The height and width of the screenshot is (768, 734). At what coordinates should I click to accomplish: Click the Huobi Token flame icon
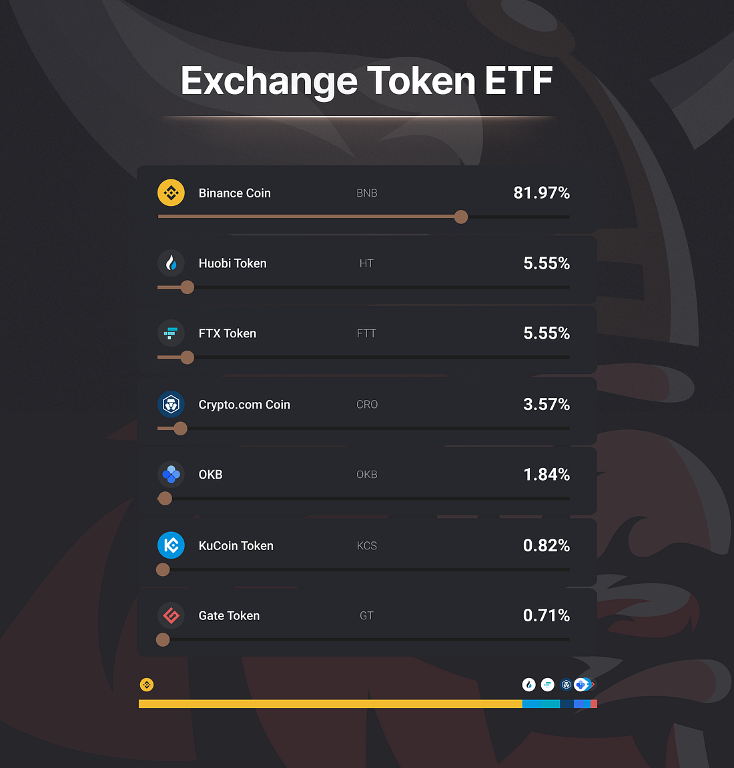click(171, 263)
